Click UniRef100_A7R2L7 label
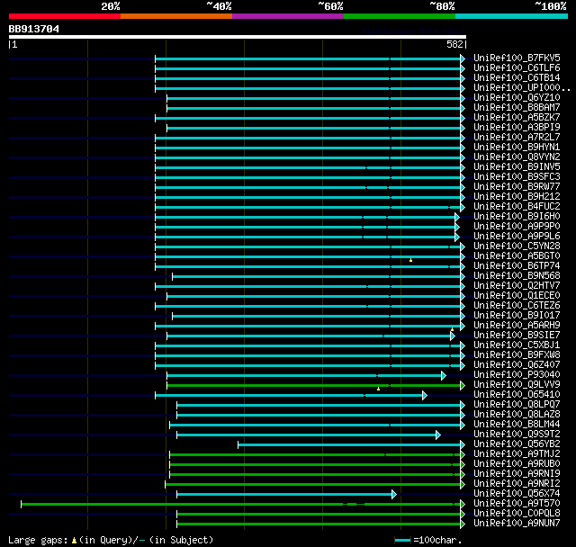The width and height of the screenshot is (576, 547). [x=517, y=138]
